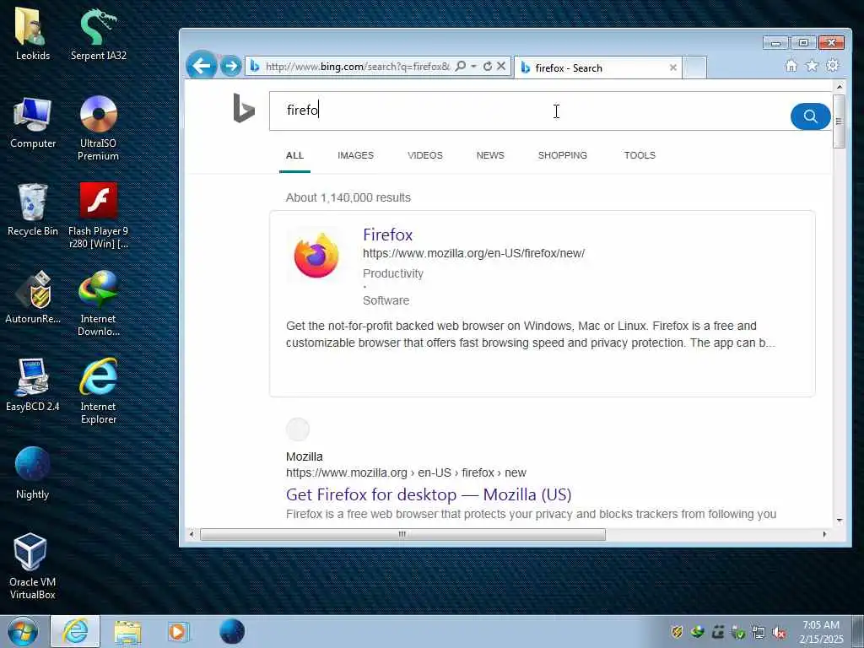Switch to the IMAGES results tab
The height and width of the screenshot is (648, 864).
pos(355,155)
